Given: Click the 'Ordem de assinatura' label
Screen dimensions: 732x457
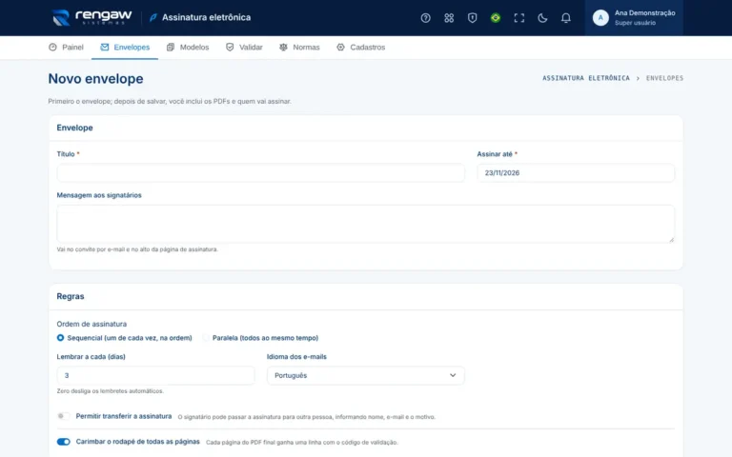Looking at the screenshot, I should (x=91, y=324).
